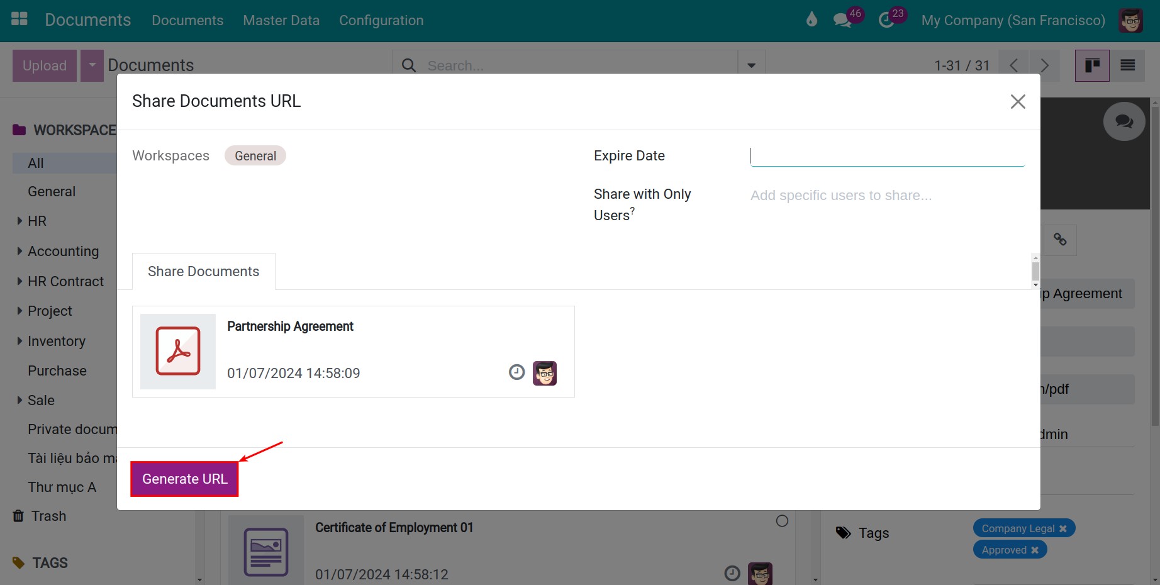Switch to list view of documents

point(1127,65)
